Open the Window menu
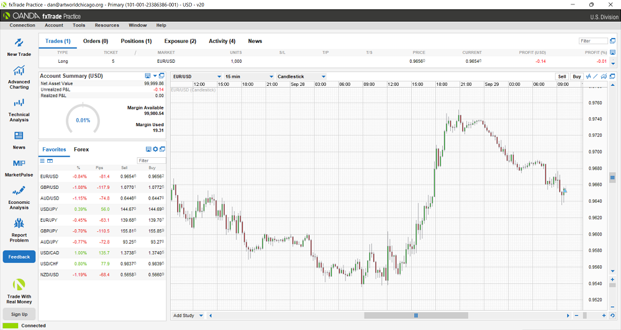 137,25
